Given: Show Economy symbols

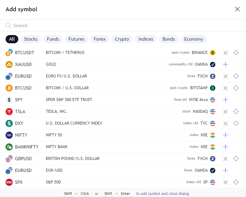Looking at the screenshot, I should (194, 39).
